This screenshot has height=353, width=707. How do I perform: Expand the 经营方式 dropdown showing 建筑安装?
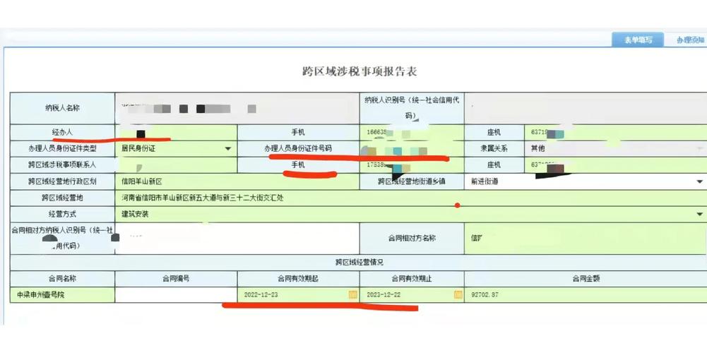pyautogui.click(x=699, y=214)
